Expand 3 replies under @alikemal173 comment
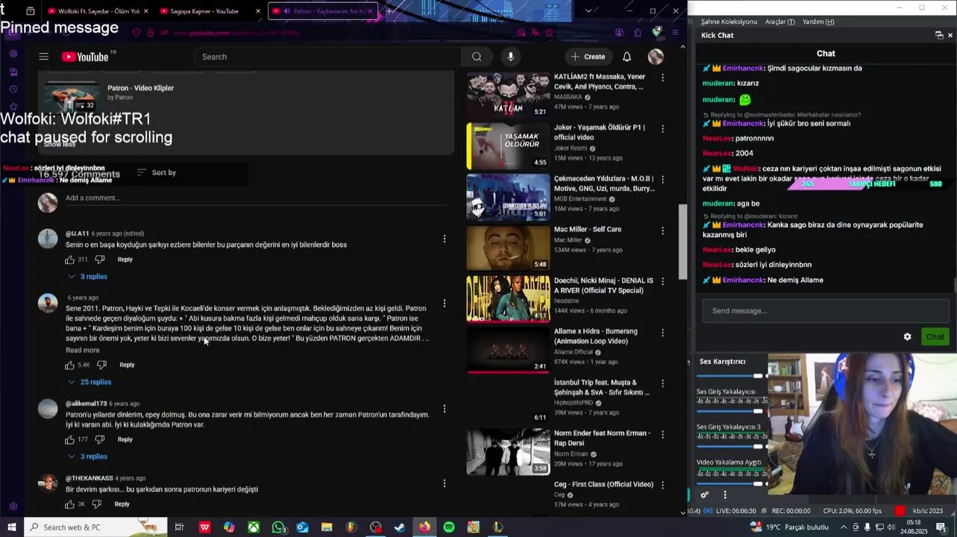 tap(88, 456)
